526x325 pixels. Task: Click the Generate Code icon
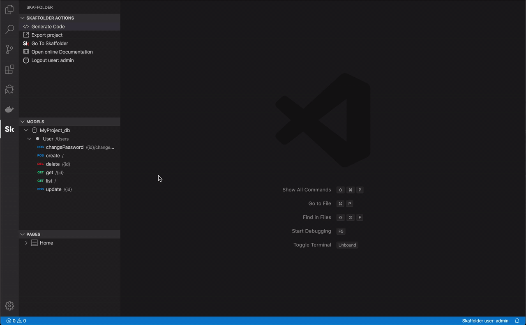coord(26,27)
